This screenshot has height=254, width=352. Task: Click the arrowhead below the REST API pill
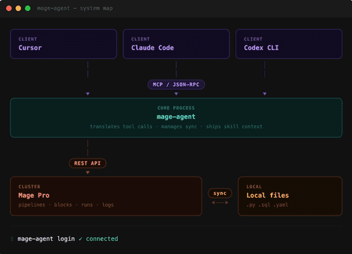(x=88, y=172)
